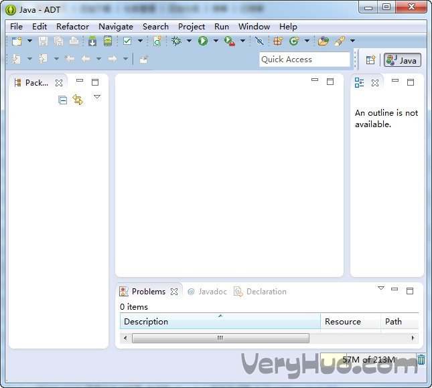This screenshot has width=432, height=388.
Task: Open the File menu
Action: click(16, 27)
